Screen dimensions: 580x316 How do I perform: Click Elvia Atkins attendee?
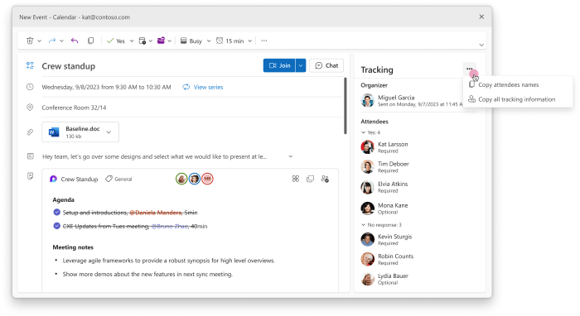click(384, 187)
